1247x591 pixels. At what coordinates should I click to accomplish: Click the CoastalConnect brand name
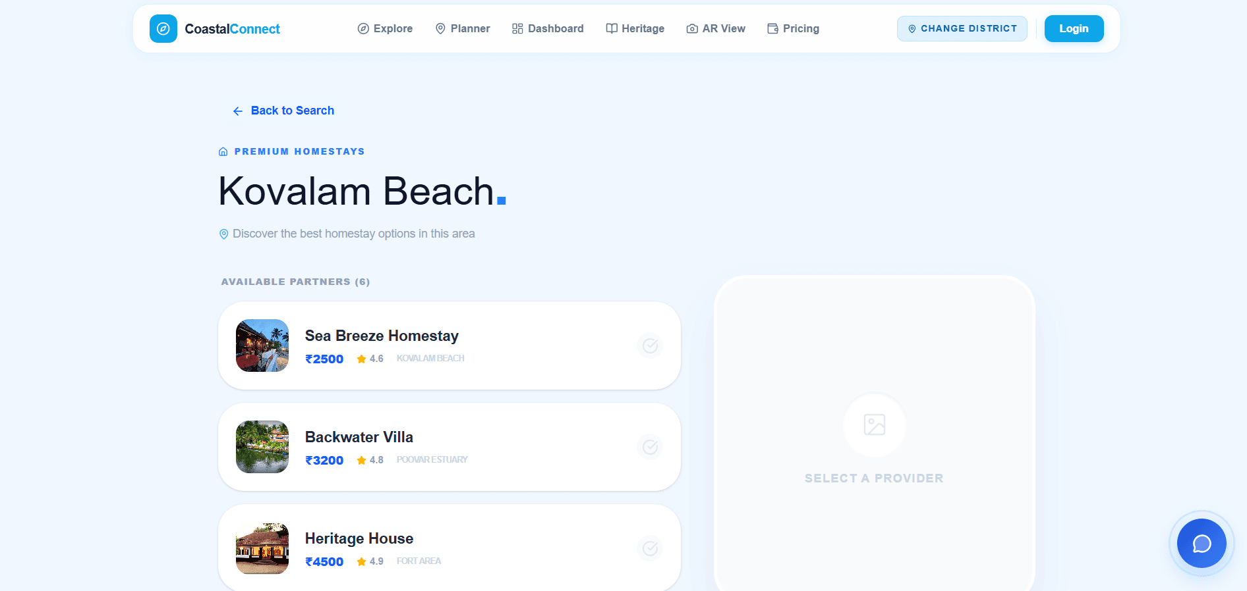coord(232,29)
